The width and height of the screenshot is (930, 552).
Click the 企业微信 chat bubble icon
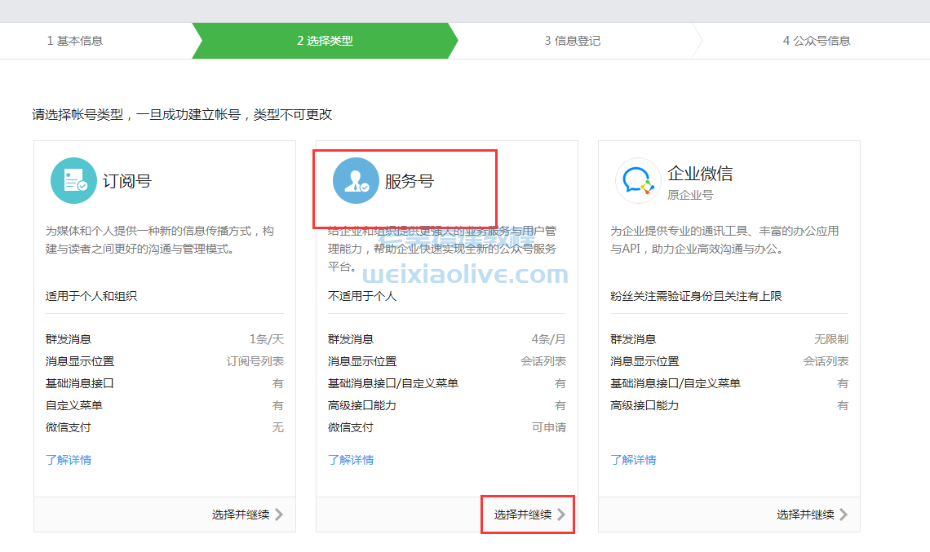639,181
